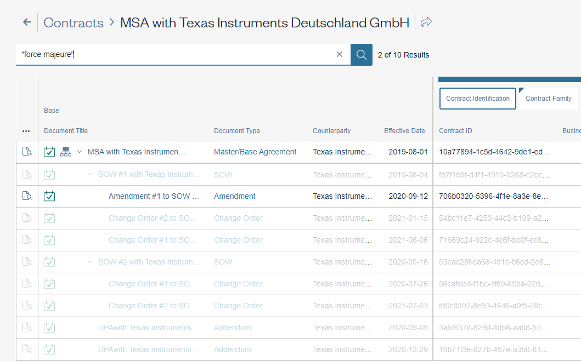Click into the "force majeure" search field
This screenshot has width=581, height=362.
click(176, 55)
